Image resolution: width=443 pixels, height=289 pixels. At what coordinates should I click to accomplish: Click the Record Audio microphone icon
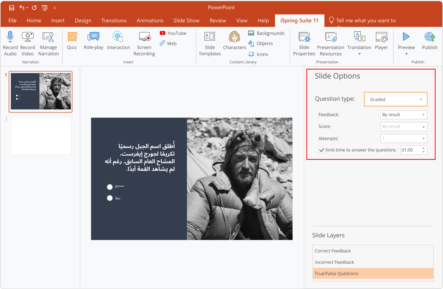(10, 37)
